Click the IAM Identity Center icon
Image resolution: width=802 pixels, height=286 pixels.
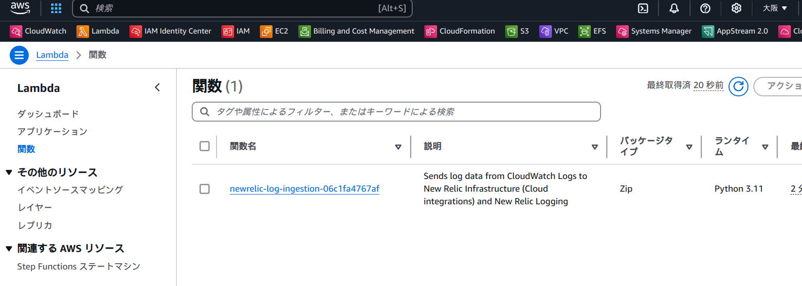tap(136, 31)
